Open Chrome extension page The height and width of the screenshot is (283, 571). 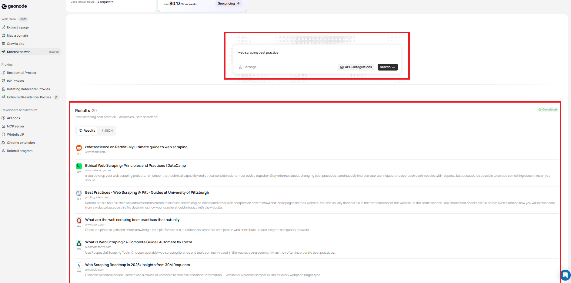pyautogui.click(x=21, y=143)
